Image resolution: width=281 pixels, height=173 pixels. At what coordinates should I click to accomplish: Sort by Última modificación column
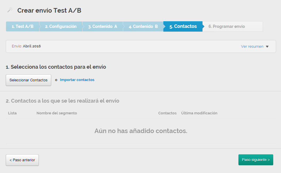click(x=199, y=113)
